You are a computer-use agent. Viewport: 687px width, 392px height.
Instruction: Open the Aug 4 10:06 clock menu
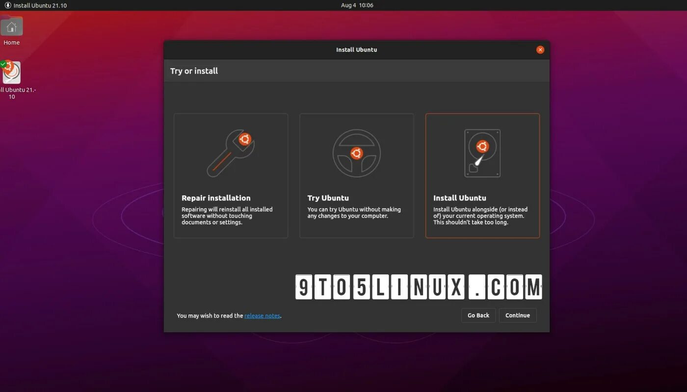pos(357,5)
